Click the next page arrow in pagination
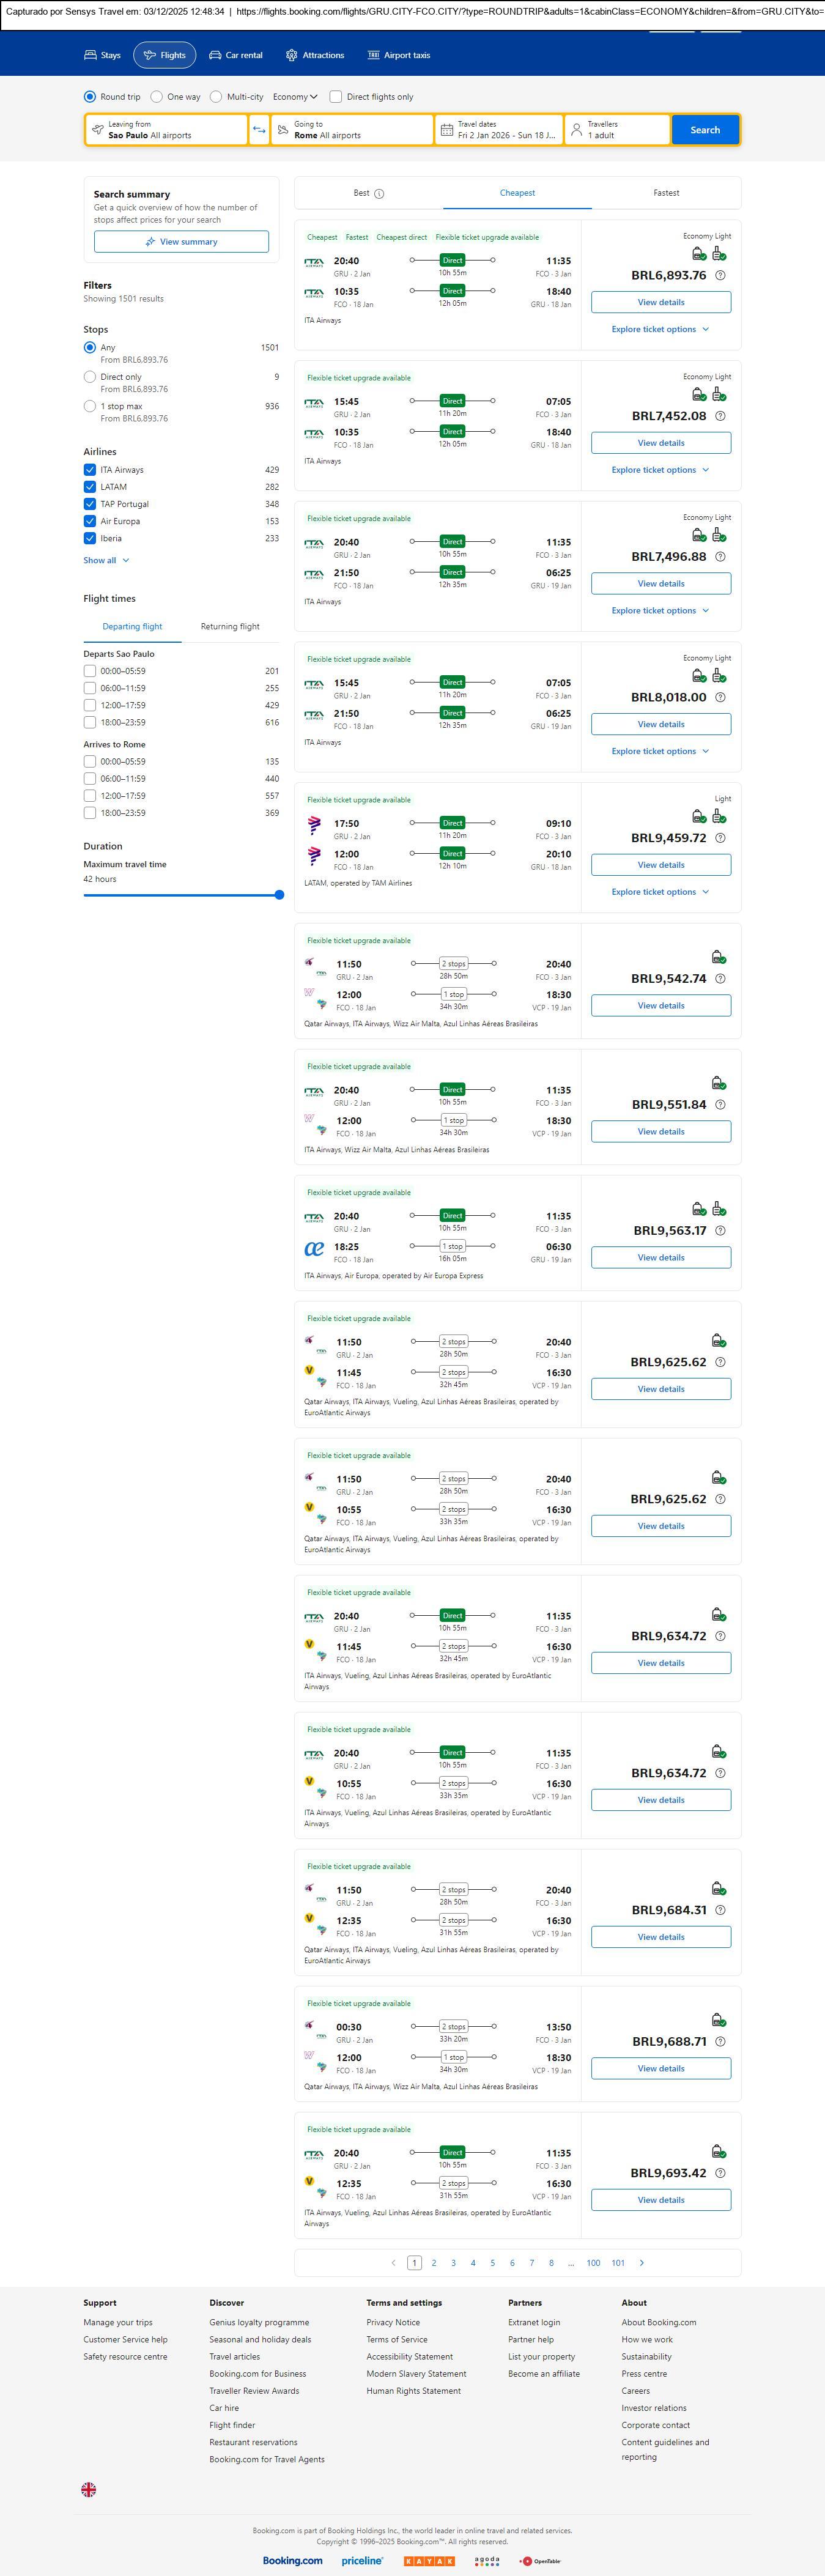Viewport: 825px width, 2576px height. tap(641, 2262)
